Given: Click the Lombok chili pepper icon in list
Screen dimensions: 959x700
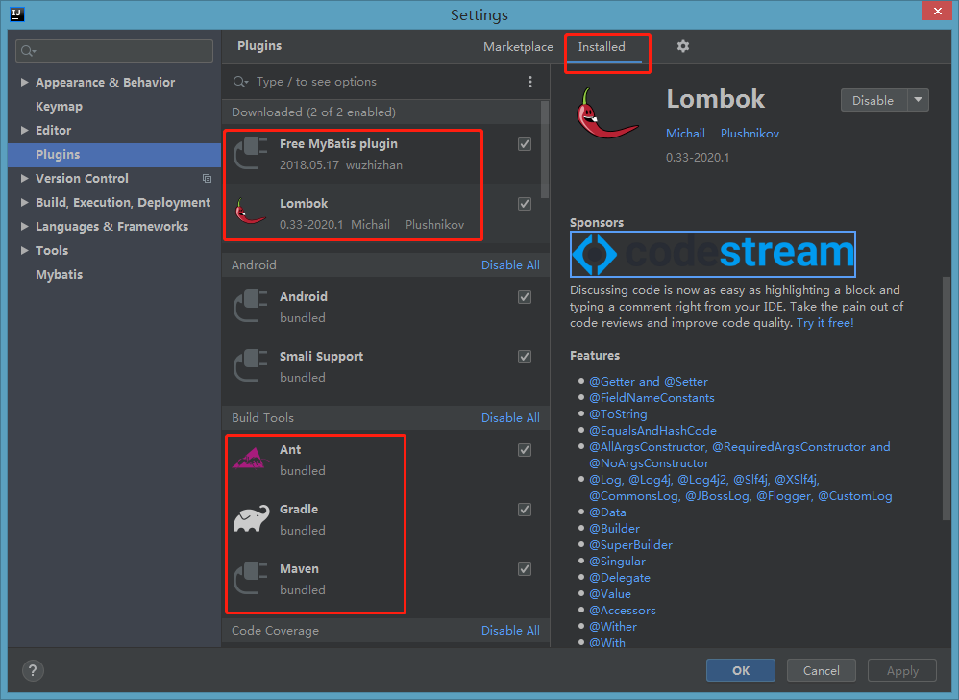Looking at the screenshot, I should [x=251, y=212].
